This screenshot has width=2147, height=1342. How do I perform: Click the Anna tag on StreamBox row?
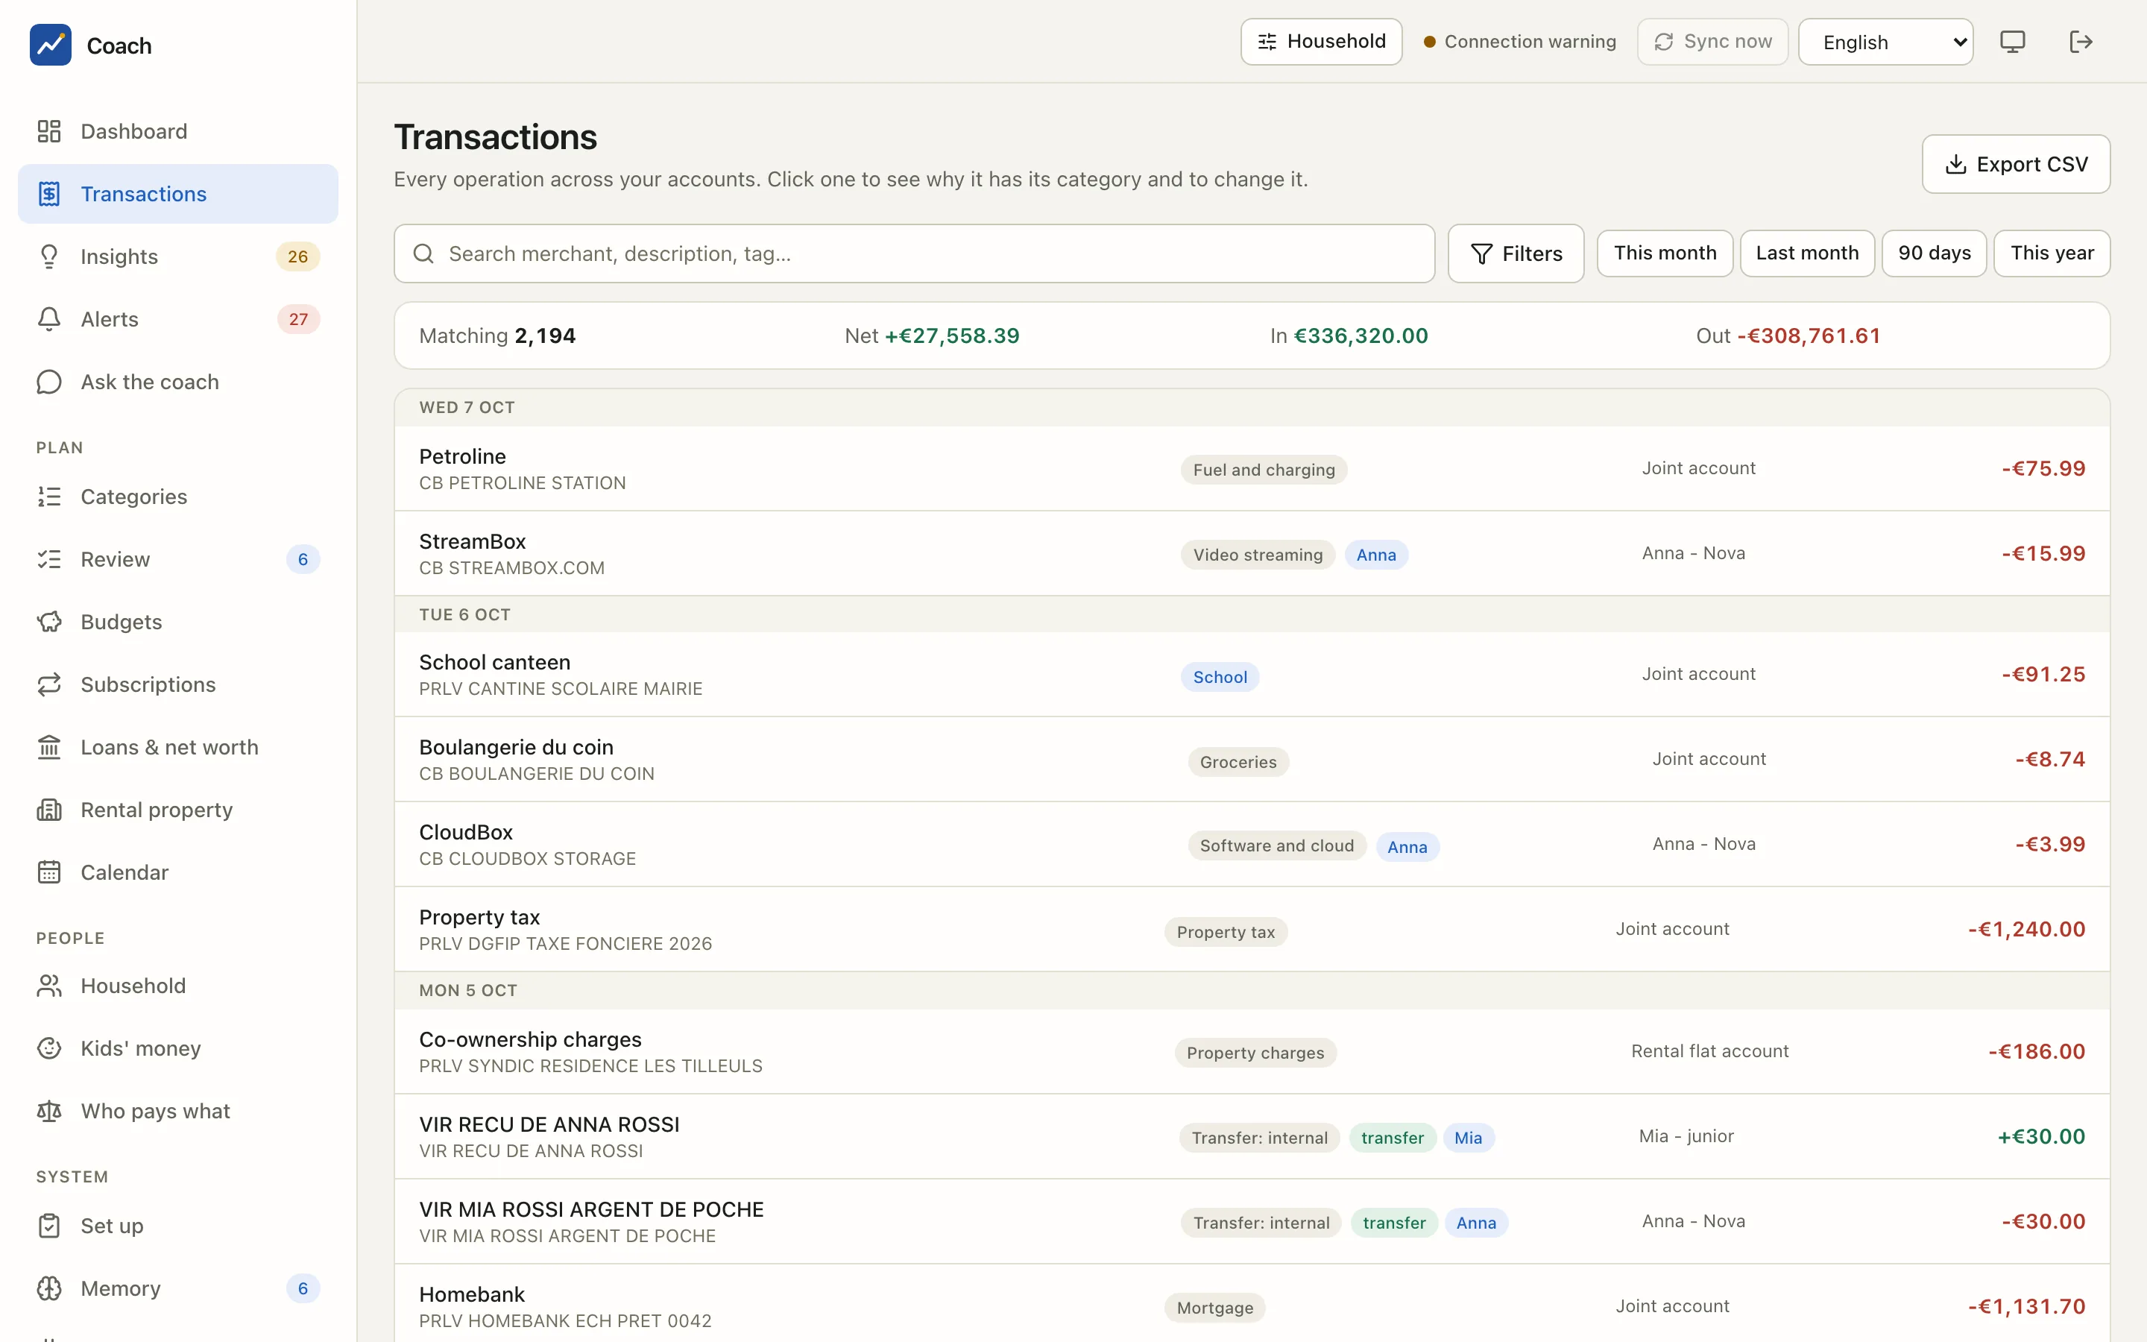tap(1376, 555)
